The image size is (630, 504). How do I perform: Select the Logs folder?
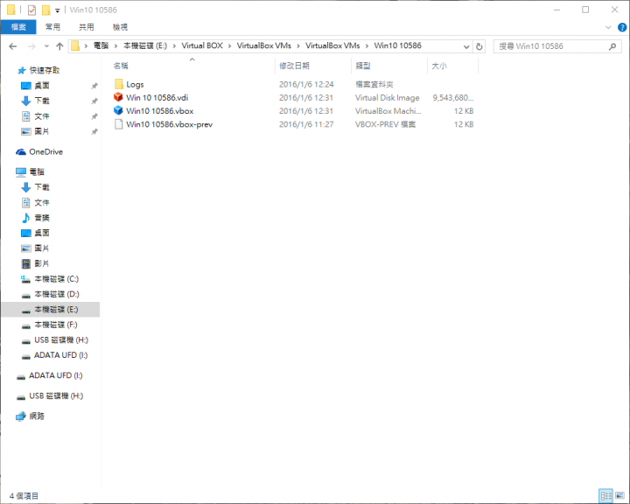point(135,84)
